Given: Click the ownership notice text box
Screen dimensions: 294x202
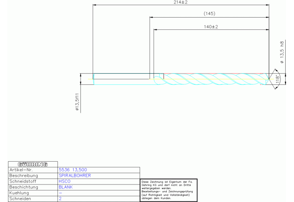Looking at the screenshot, I should pyautogui.click(x=169, y=190).
